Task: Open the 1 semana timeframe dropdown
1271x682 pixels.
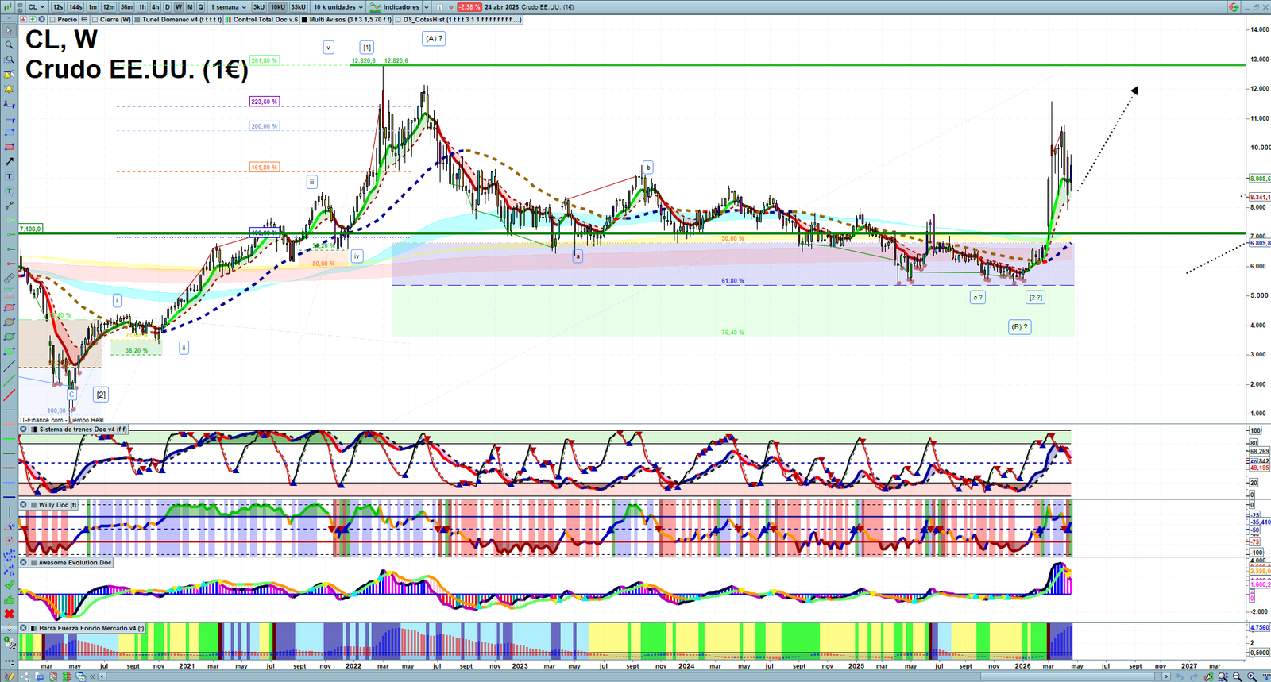Action: (x=228, y=7)
